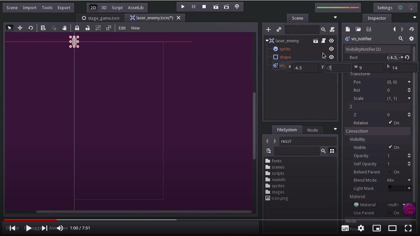Click the Rect x value field

point(305,68)
